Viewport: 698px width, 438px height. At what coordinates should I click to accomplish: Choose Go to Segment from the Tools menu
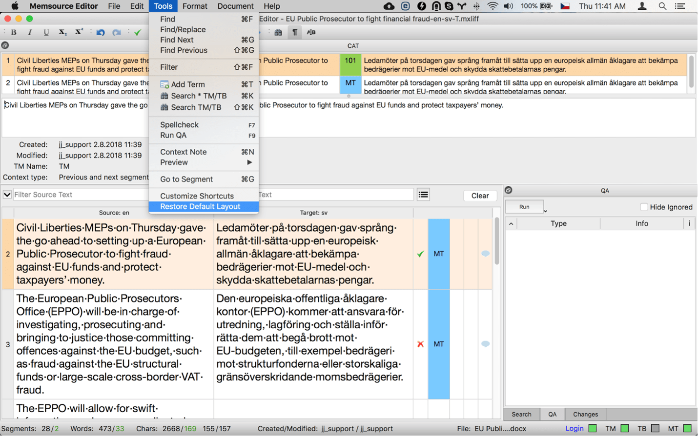click(x=204, y=179)
